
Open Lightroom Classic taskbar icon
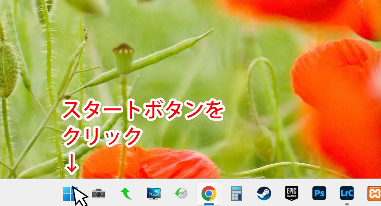pos(347,193)
